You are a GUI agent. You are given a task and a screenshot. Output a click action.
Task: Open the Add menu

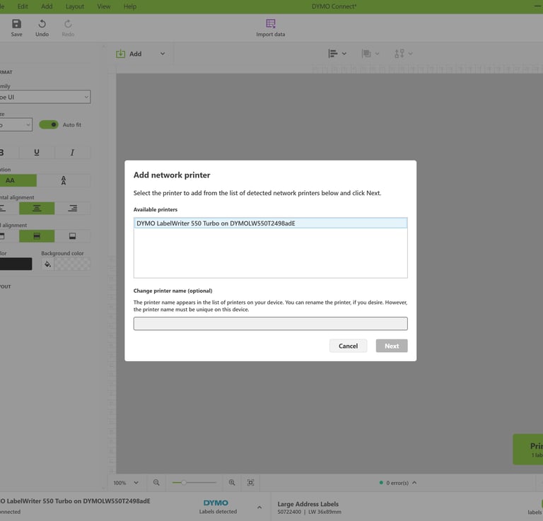47,6
